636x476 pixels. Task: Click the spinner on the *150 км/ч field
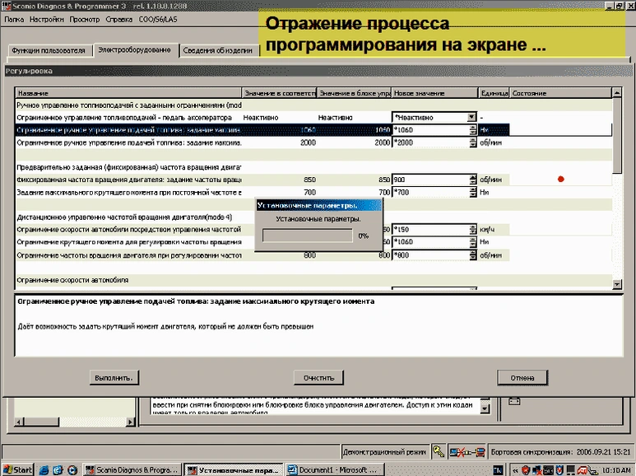point(471,229)
